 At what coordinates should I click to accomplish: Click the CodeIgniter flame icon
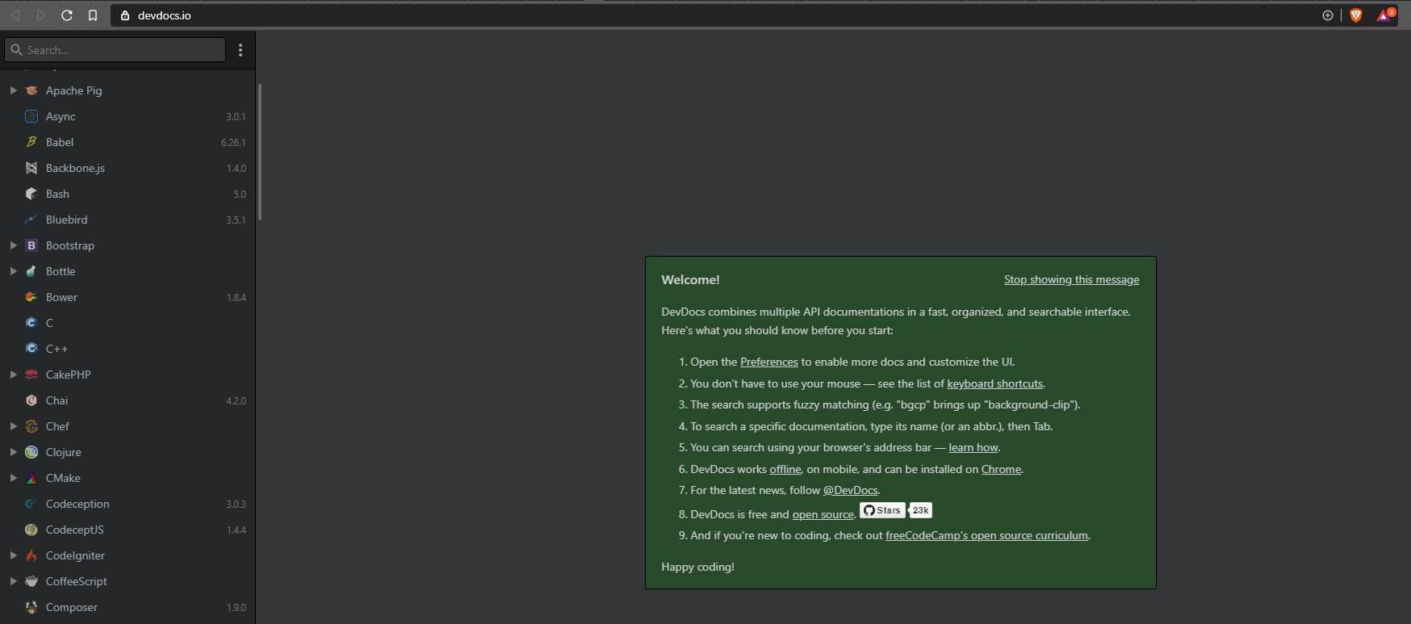coord(31,555)
